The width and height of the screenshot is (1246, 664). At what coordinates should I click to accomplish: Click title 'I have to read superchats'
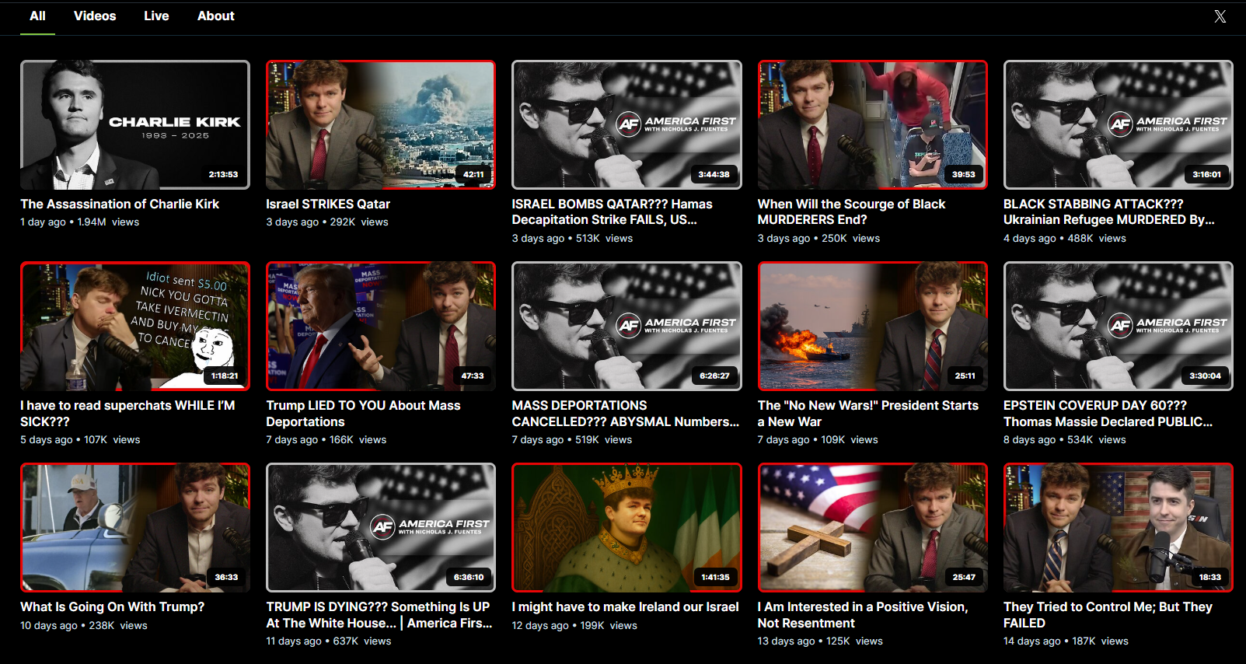[127, 413]
